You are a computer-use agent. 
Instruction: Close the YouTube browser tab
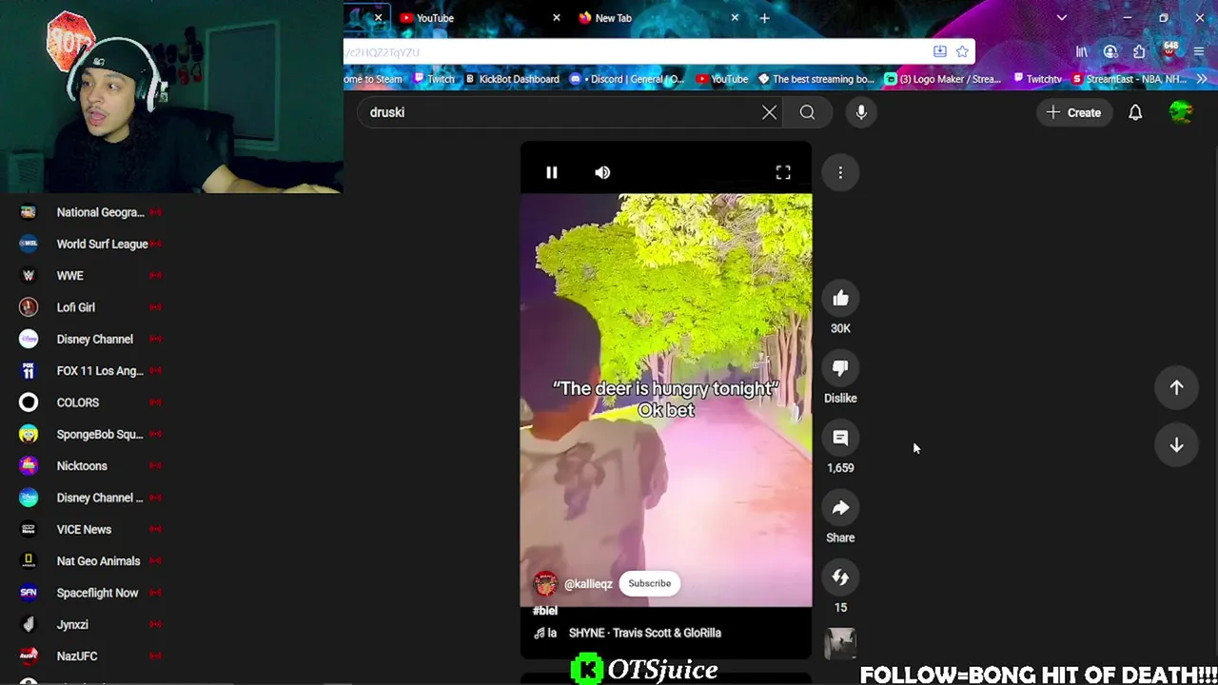(557, 18)
